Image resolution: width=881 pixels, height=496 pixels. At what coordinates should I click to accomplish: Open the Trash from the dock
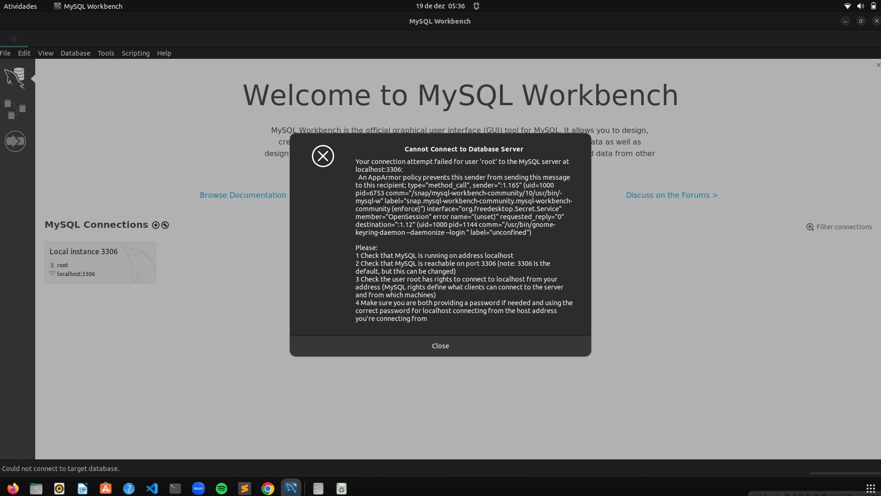click(x=342, y=489)
